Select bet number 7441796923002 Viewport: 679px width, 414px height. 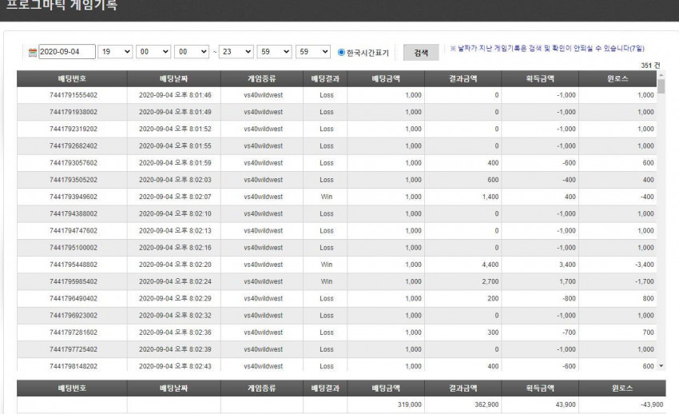click(73, 315)
